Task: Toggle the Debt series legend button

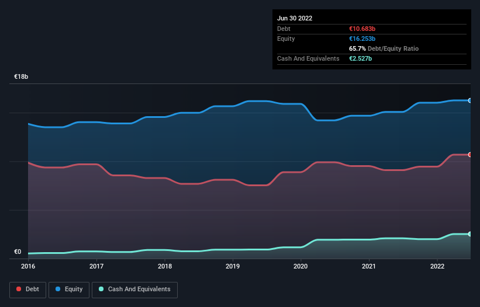Action: 27,289
